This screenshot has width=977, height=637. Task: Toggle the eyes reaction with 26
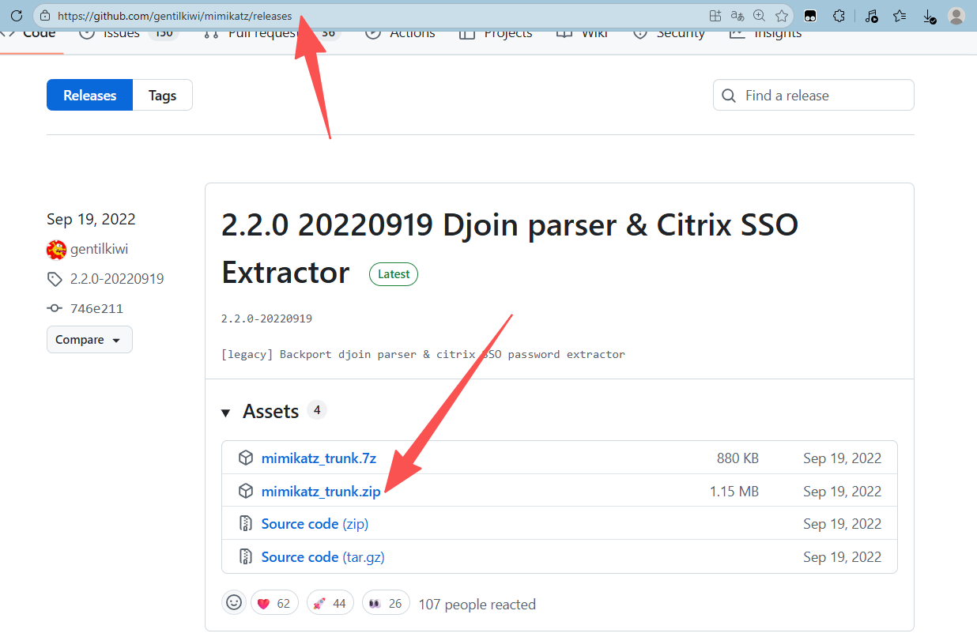pyautogui.click(x=386, y=604)
